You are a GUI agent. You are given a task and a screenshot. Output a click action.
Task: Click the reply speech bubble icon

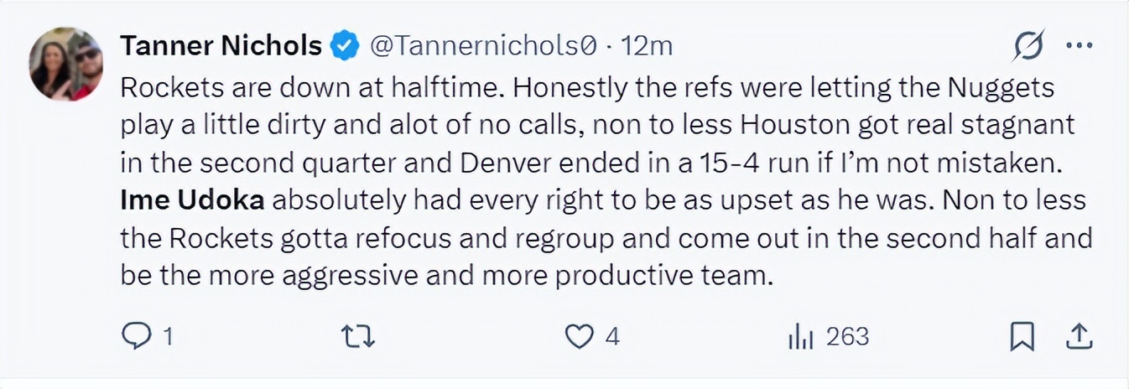click(x=135, y=336)
